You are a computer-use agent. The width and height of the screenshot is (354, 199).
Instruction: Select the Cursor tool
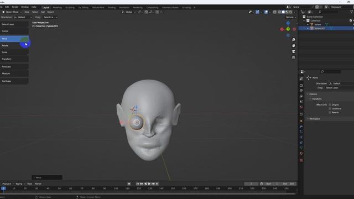point(14,31)
